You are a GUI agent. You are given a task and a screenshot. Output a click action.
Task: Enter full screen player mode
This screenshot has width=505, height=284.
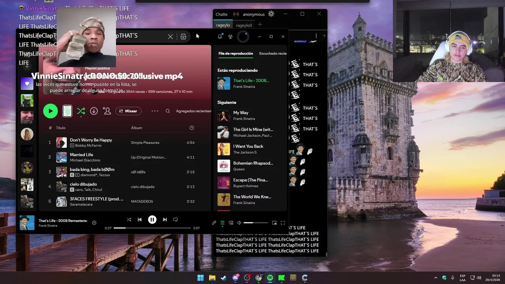(x=282, y=223)
